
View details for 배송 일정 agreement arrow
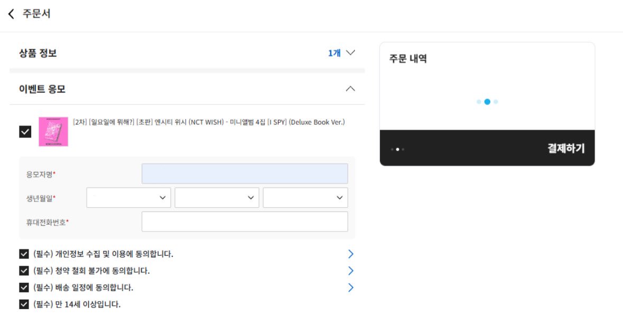click(350, 287)
